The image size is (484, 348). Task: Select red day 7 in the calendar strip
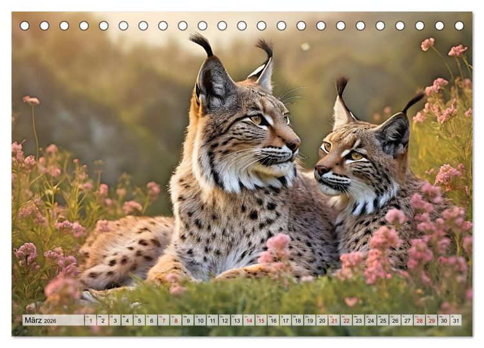(x=164, y=320)
